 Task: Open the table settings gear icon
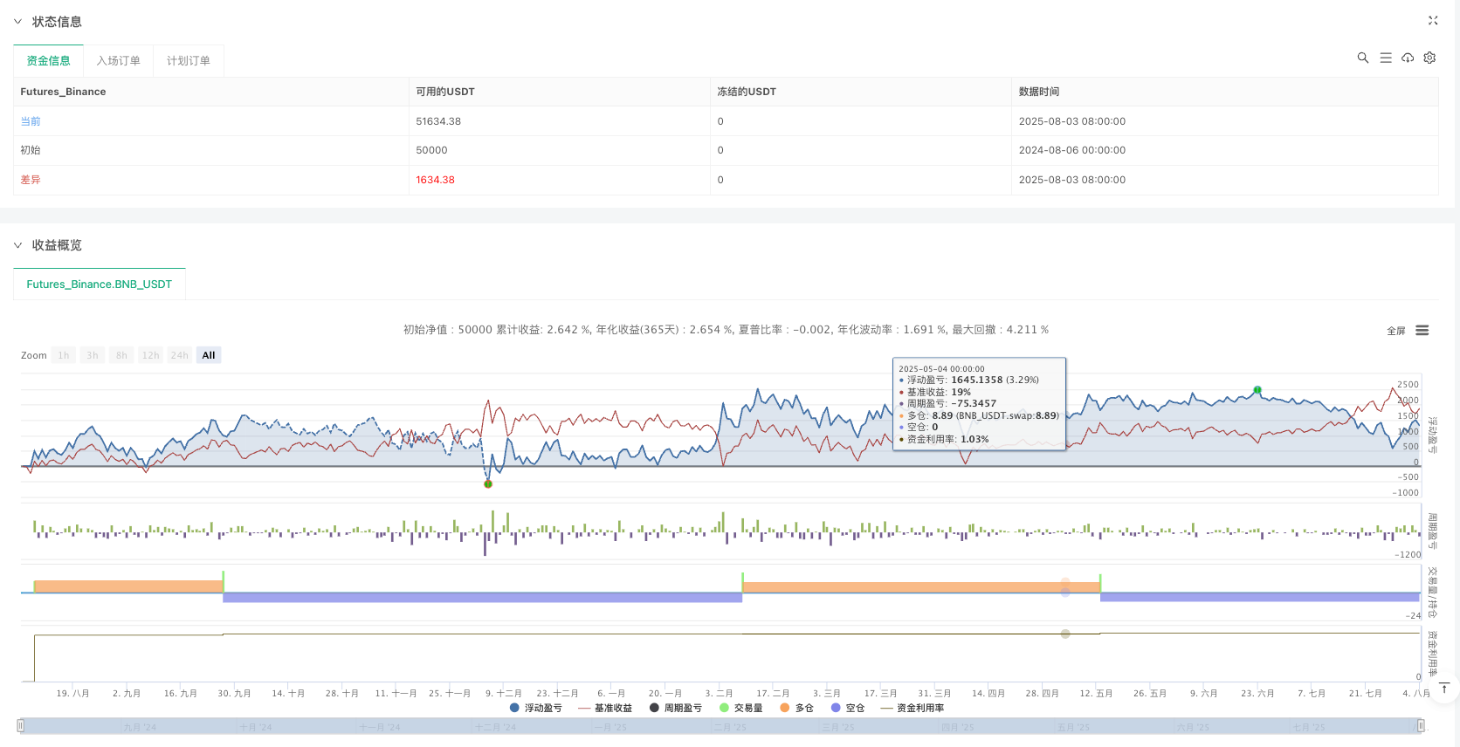pos(1429,58)
